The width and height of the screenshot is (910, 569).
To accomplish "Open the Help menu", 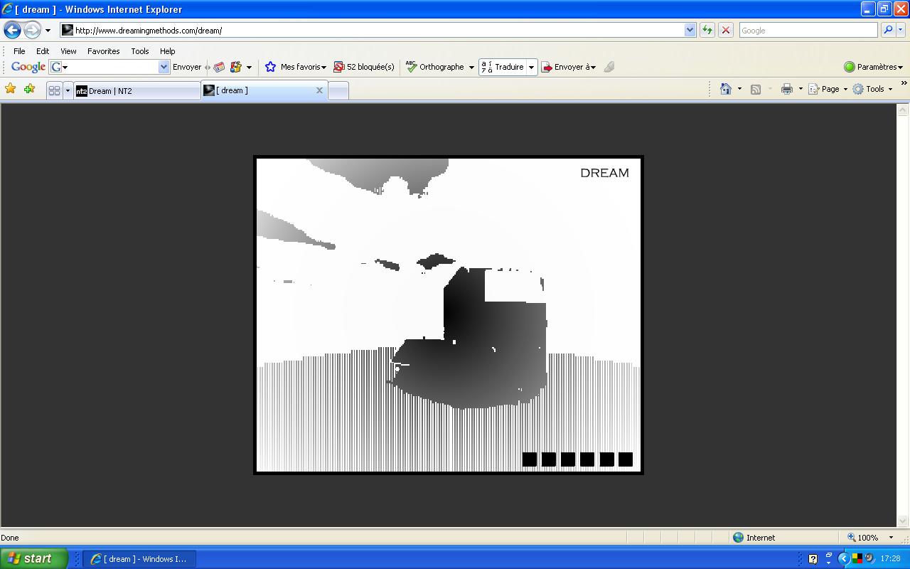I will [x=167, y=51].
